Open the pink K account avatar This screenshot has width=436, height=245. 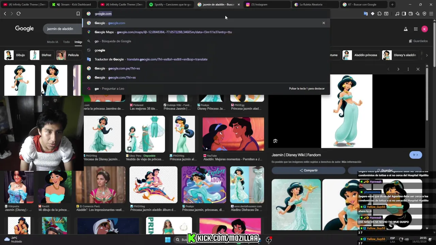[424, 29]
